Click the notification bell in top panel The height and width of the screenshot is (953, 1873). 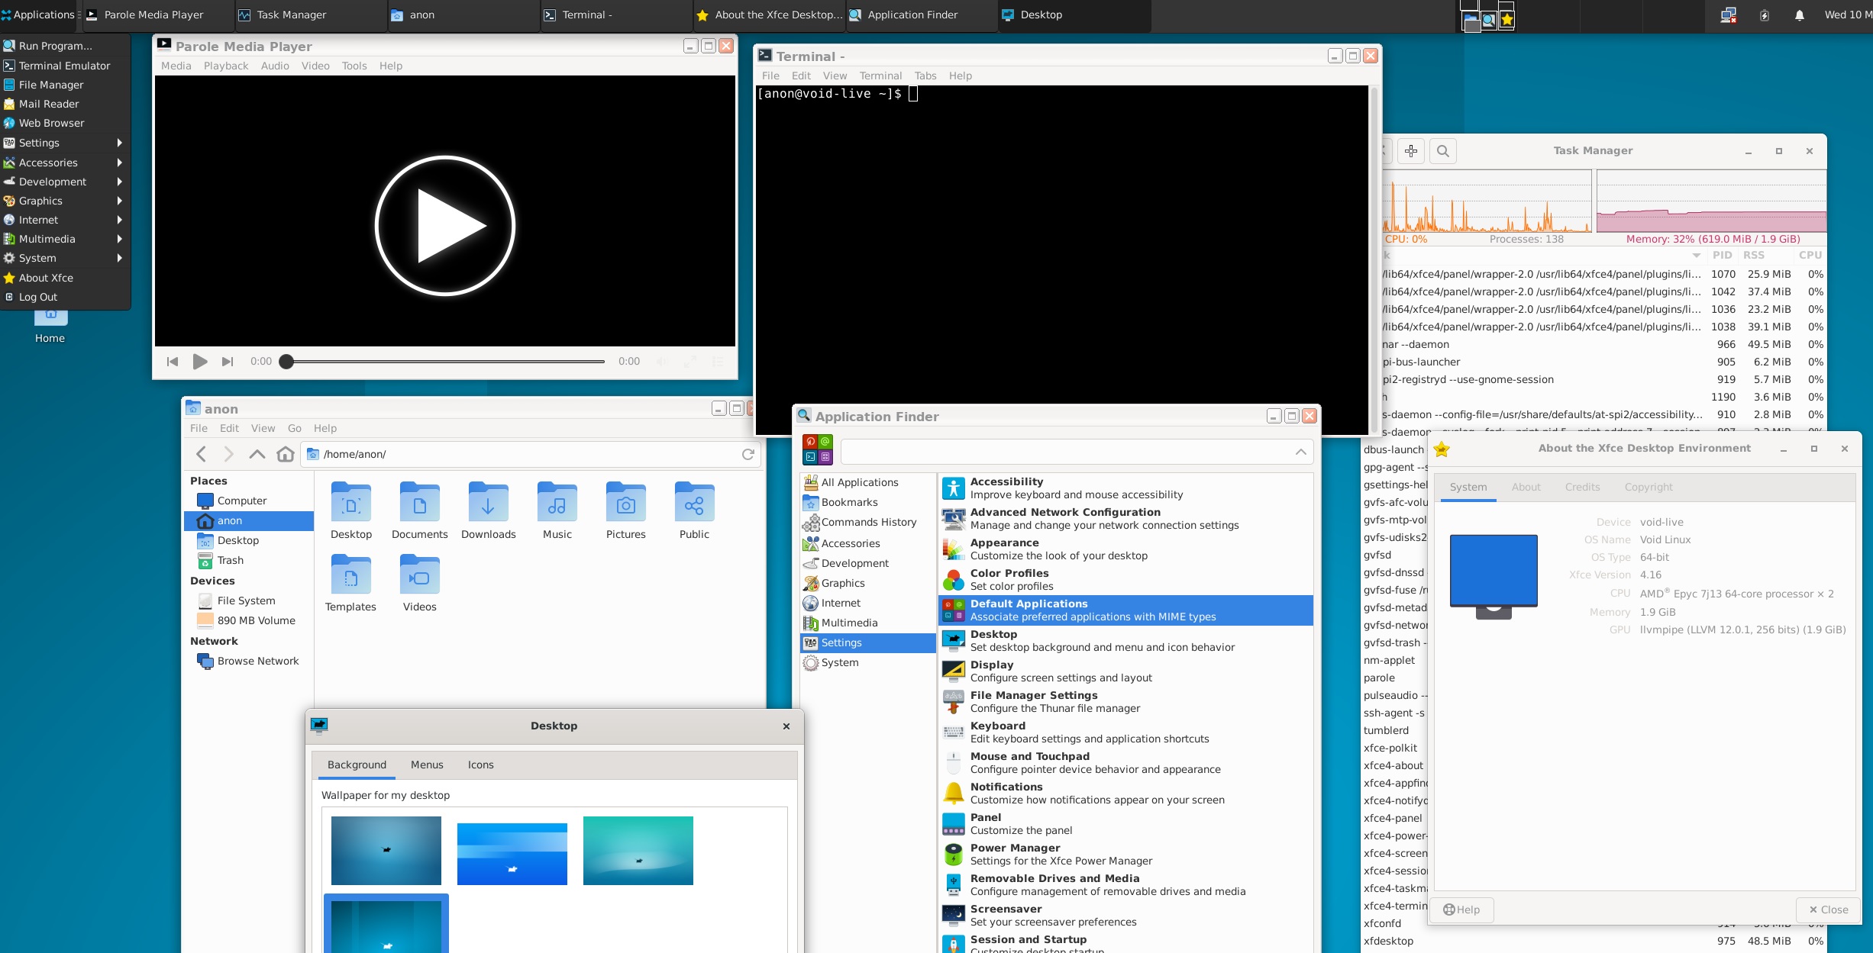point(1799,14)
